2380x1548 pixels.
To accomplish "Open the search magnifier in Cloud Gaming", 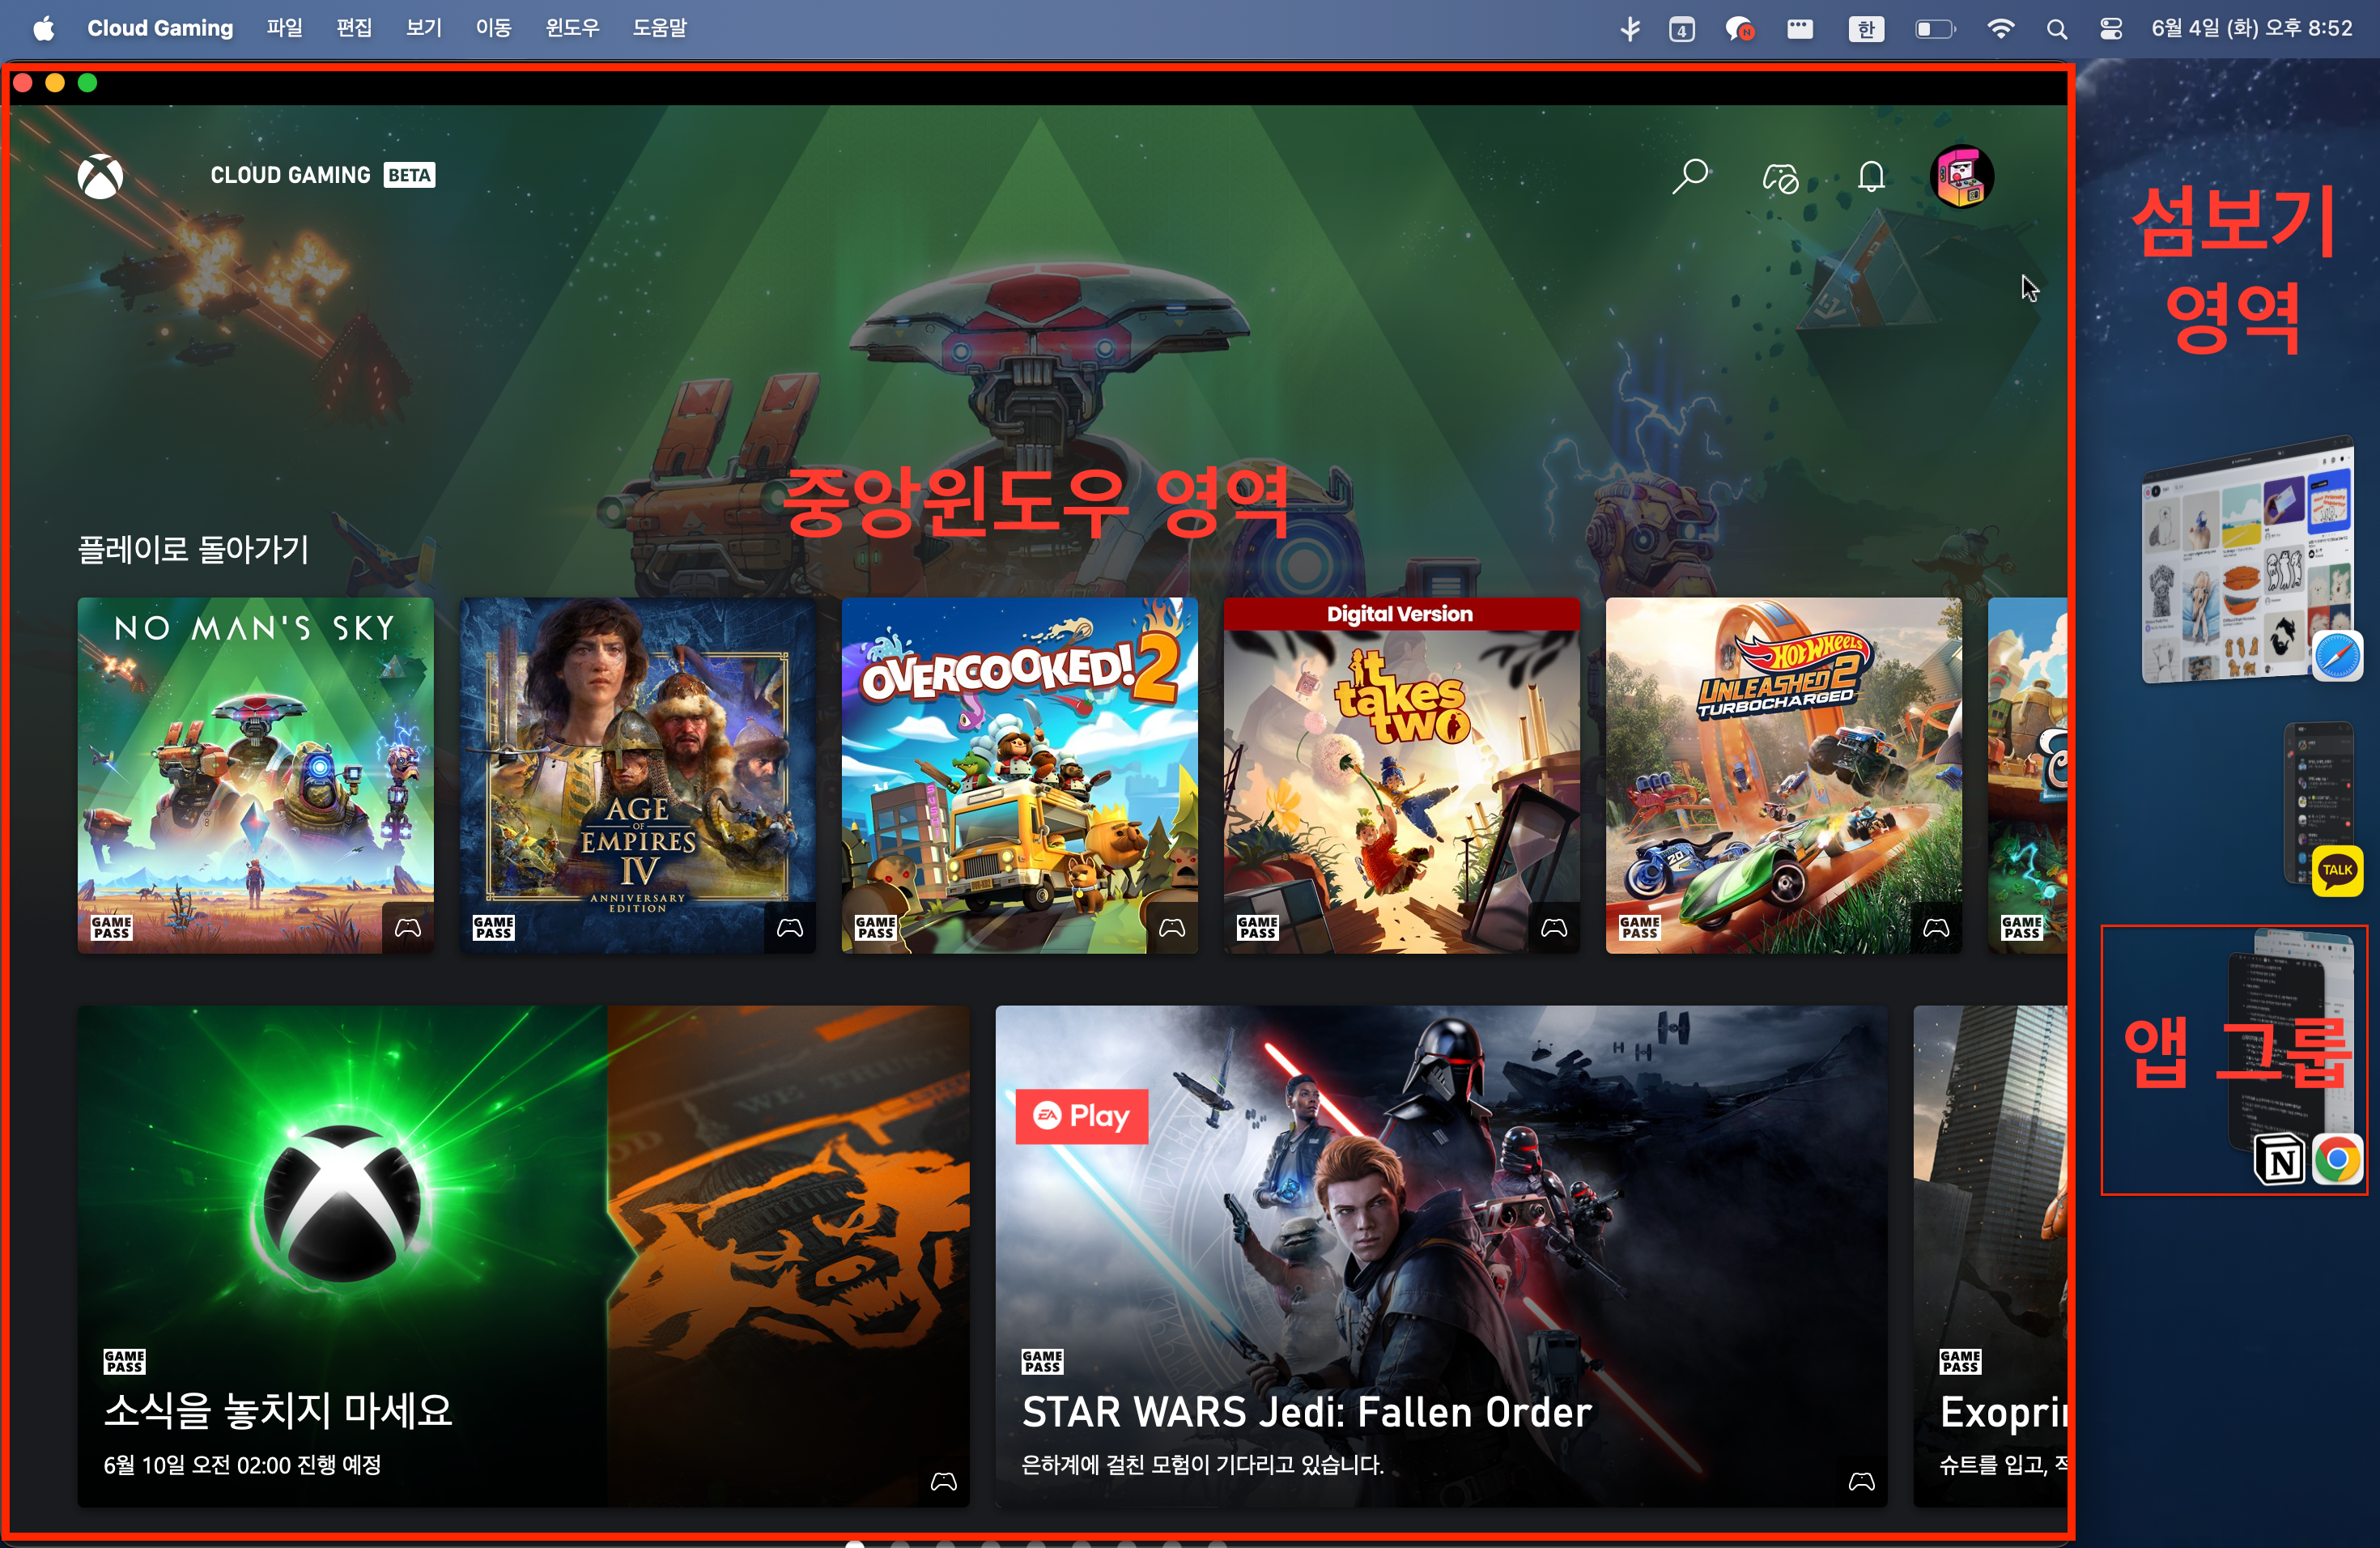I will pyautogui.click(x=1690, y=176).
